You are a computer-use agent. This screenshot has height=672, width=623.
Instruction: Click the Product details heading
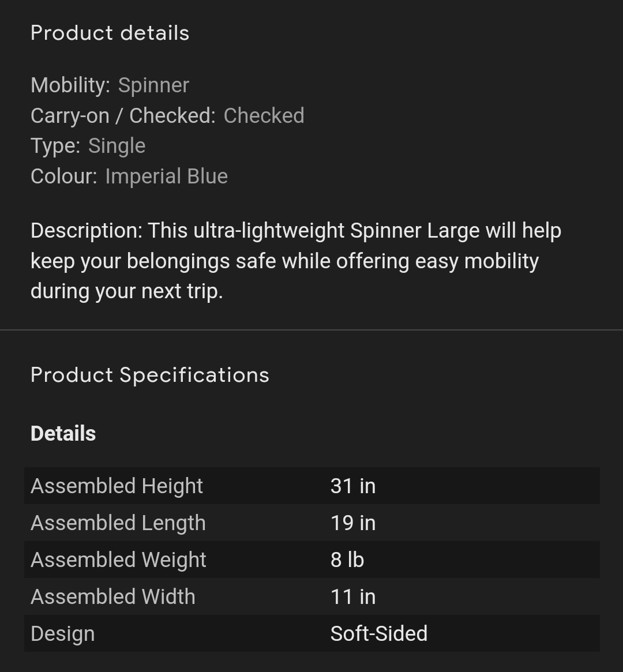click(110, 33)
